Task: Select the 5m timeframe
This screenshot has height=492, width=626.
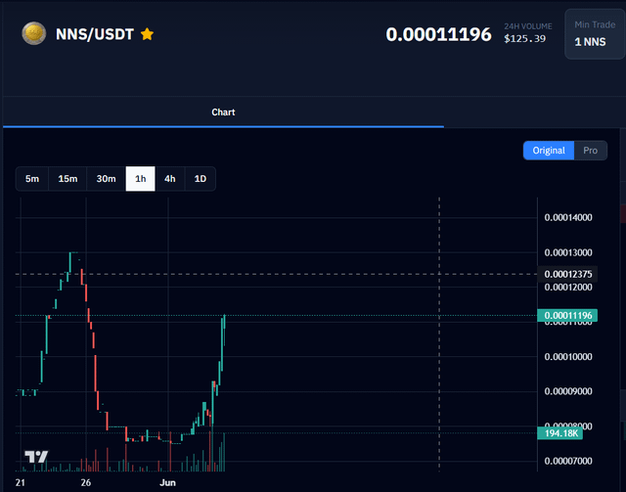Action: click(32, 179)
